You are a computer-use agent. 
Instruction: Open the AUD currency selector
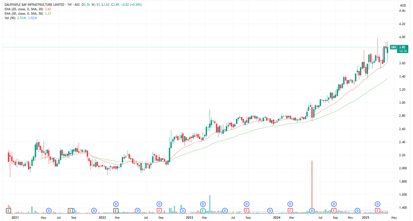(x=403, y=5)
